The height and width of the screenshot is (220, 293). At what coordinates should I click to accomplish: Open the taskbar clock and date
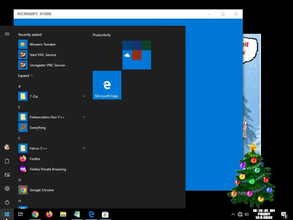tap(264, 214)
